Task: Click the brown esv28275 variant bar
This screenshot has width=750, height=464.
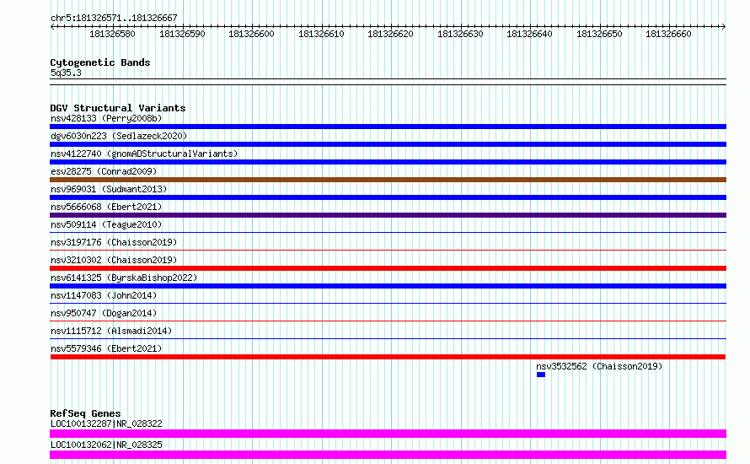Action: point(388,180)
